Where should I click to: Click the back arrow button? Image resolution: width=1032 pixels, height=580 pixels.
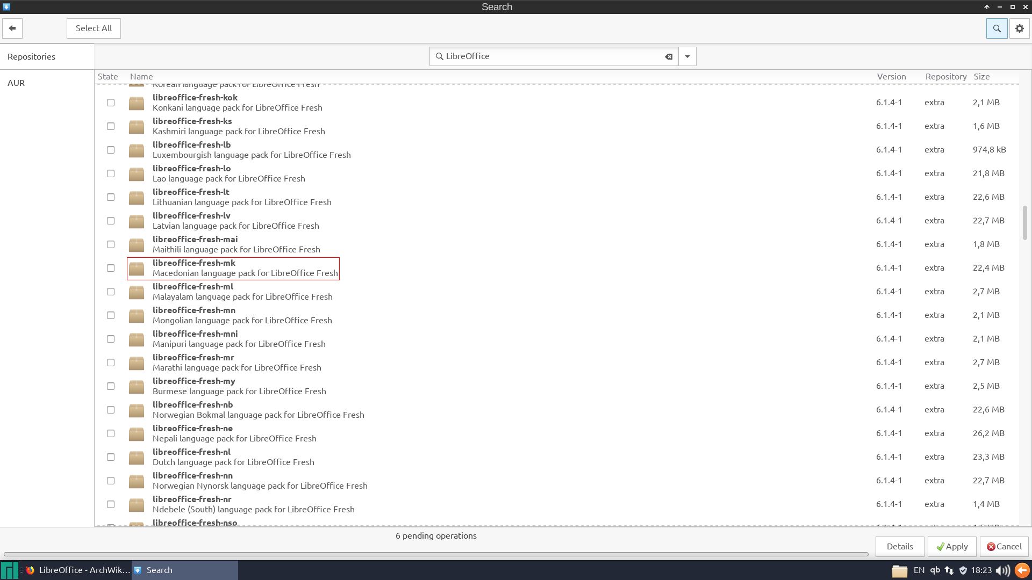pyautogui.click(x=12, y=28)
